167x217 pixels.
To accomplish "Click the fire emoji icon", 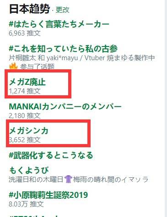I will point(14,67).
